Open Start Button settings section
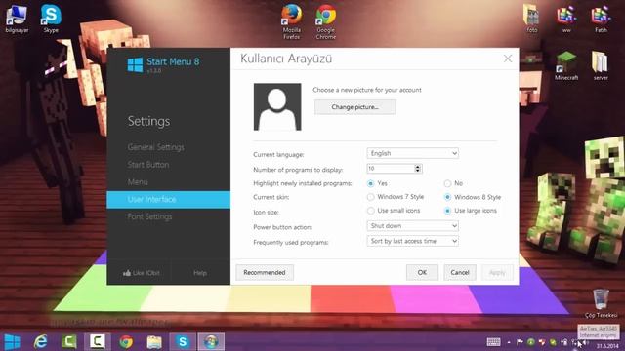 tap(148, 165)
